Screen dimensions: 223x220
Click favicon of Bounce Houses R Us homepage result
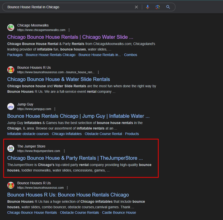11,185
